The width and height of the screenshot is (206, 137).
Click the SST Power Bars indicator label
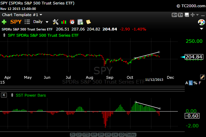31,95
